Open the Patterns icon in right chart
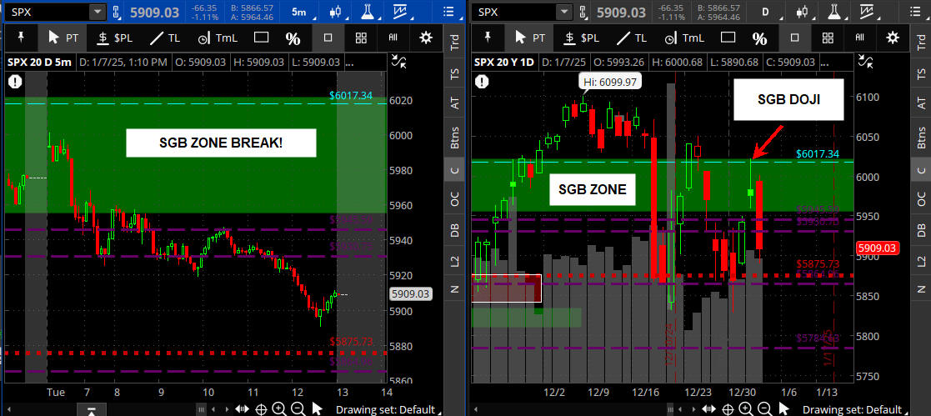 click(x=865, y=12)
